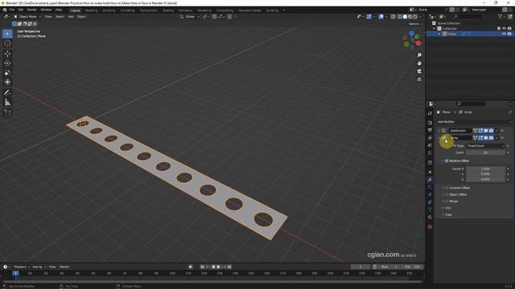Viewport: 515px width, 289px height.
Task: Toggle Plane render camera icon in outliner
Action: pos(509,34)
